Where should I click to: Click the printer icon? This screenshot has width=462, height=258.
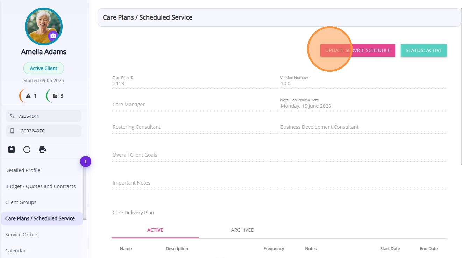click(x=42, y=150)
